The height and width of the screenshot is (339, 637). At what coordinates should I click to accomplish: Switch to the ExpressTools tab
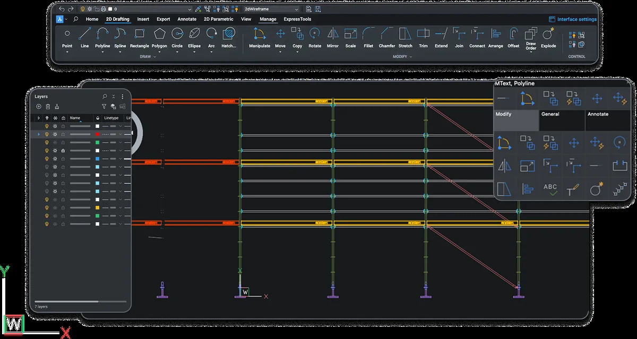tap(298, 19)
